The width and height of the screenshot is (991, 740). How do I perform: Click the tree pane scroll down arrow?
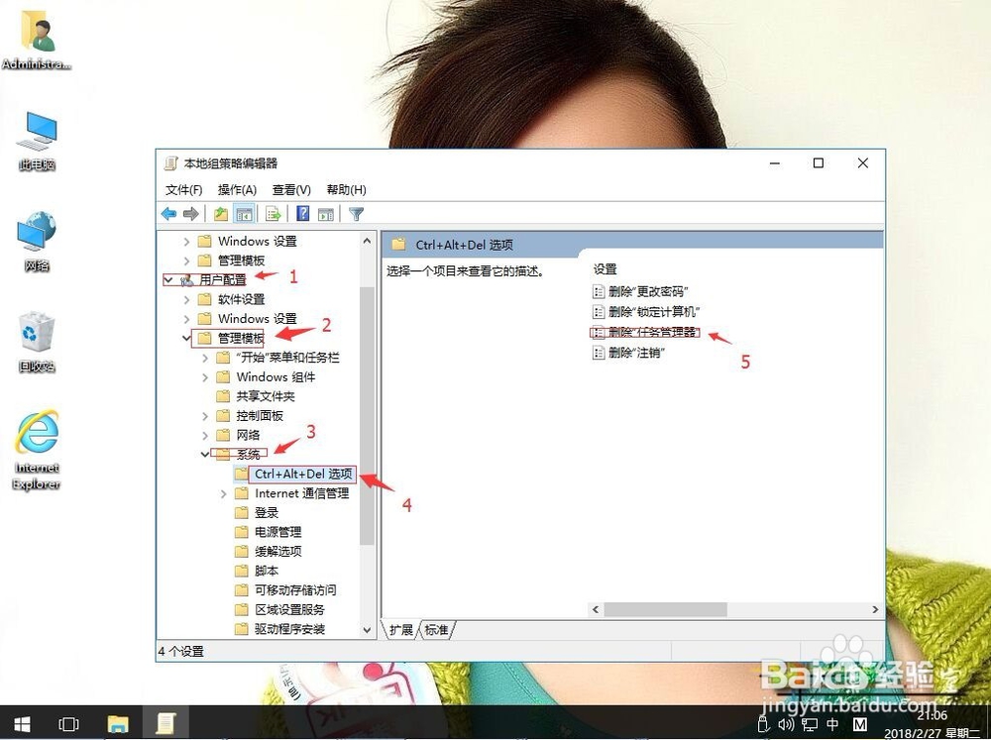coord(367,630)
